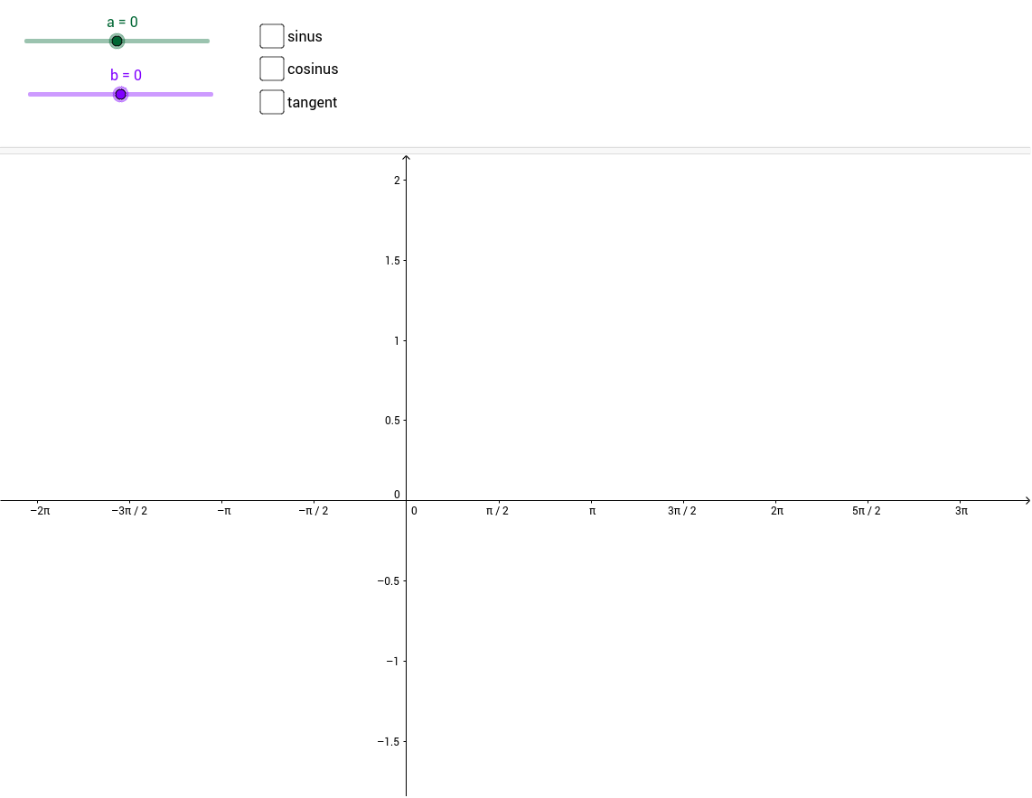This screenshot has height=798, width=1032.
Task: Click the positive 3π / 2 axis label
Action: coord(682,511)
